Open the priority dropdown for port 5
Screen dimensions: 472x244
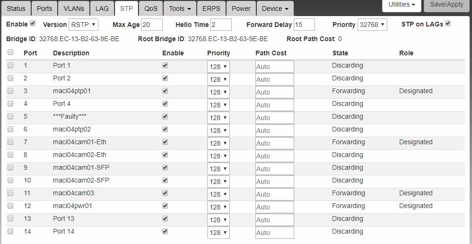point(218,117)
